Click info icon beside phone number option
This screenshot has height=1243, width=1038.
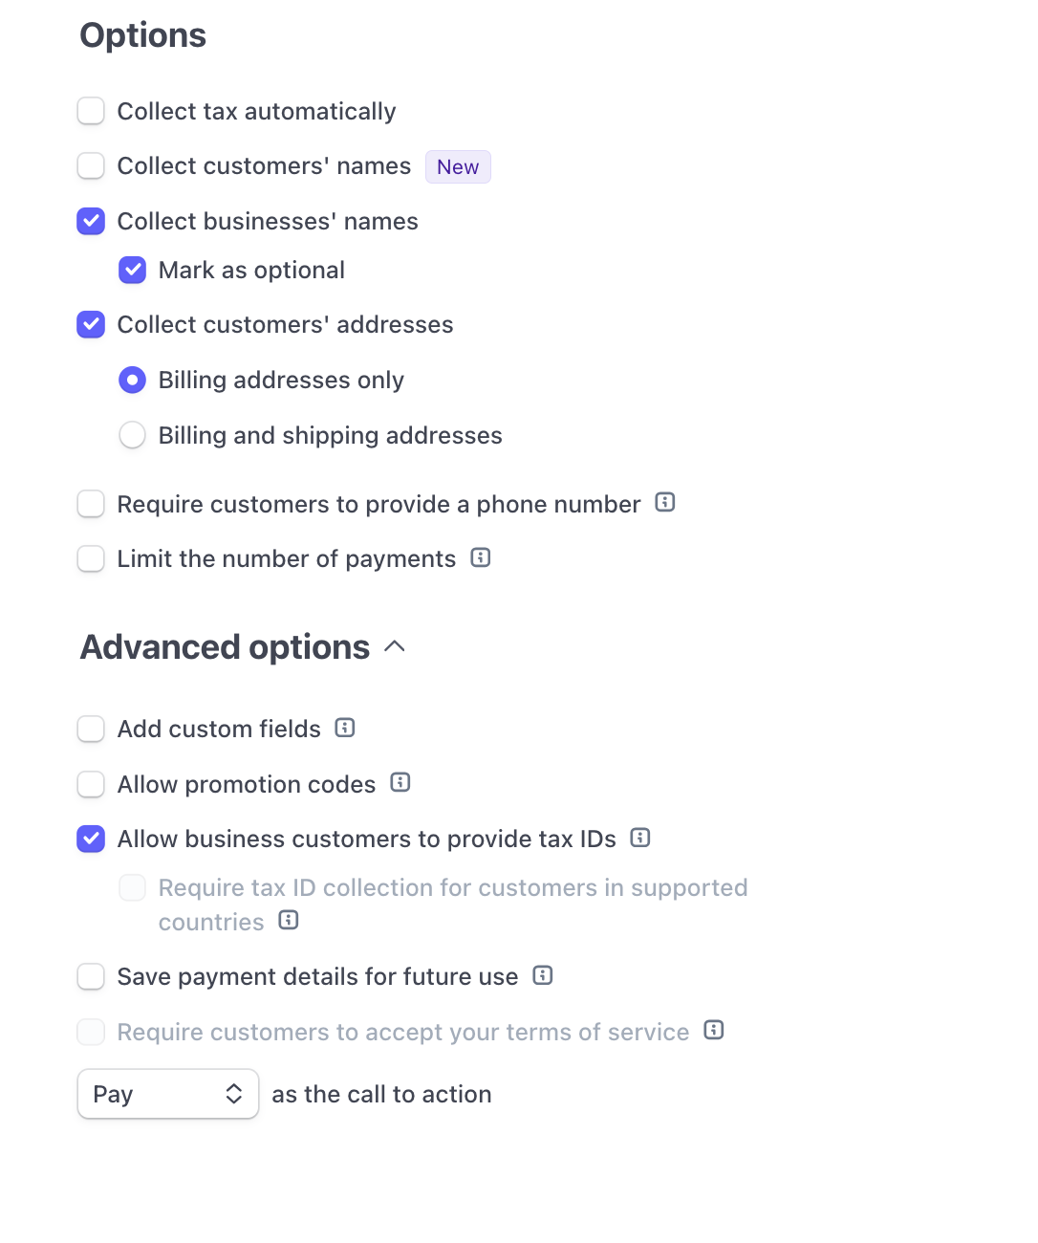[665, 502]
